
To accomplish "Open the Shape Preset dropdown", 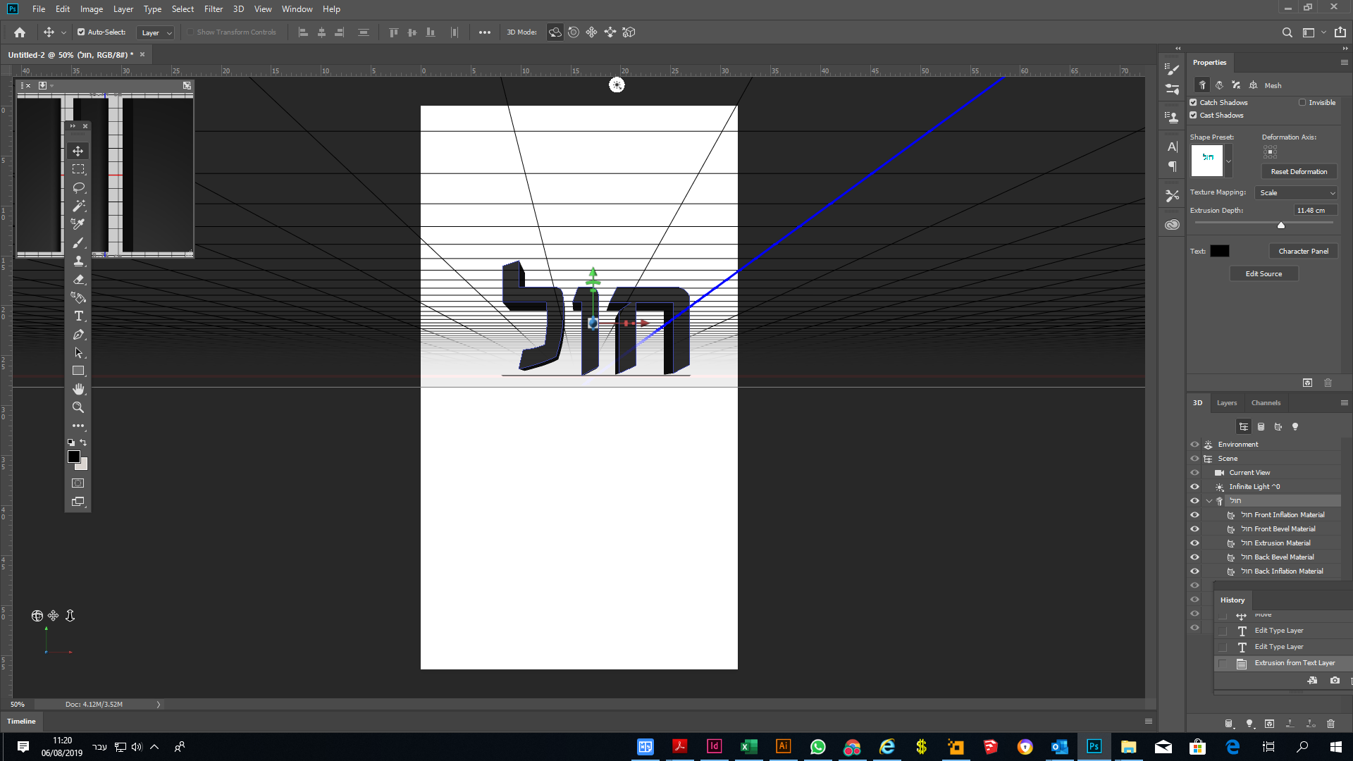I will [x=1230, y=161].
